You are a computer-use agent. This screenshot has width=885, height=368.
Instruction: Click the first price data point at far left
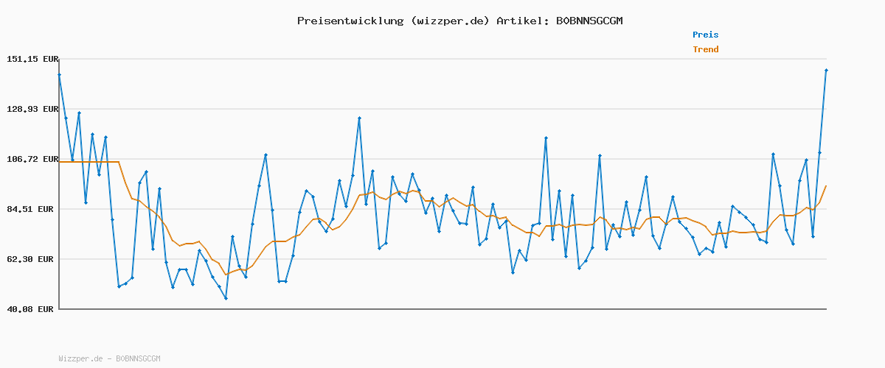(x=59, y=74)
